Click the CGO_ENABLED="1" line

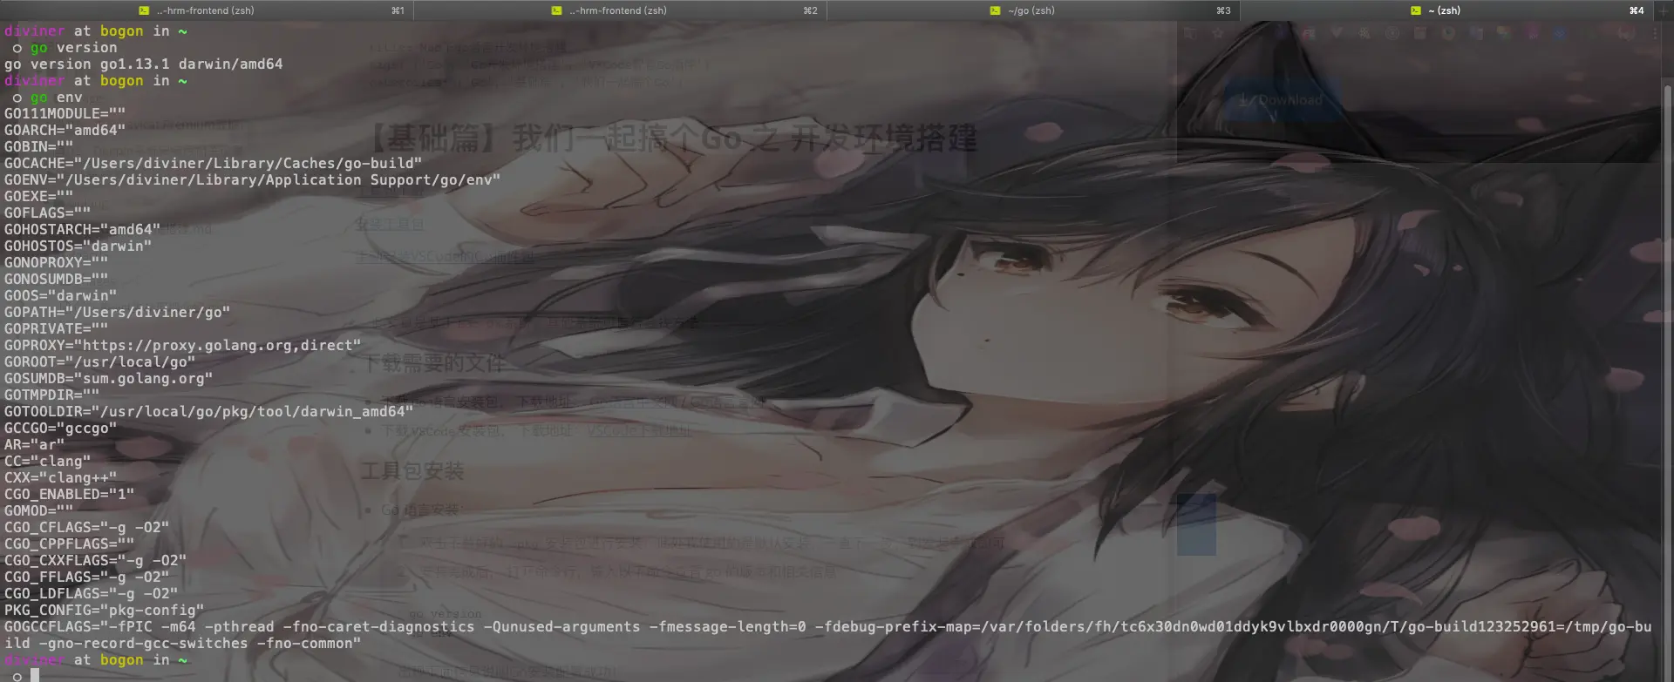coord(69,495)
